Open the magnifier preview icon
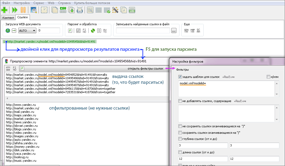The width and height of the screenshot is (285, 166). point(34,10)
